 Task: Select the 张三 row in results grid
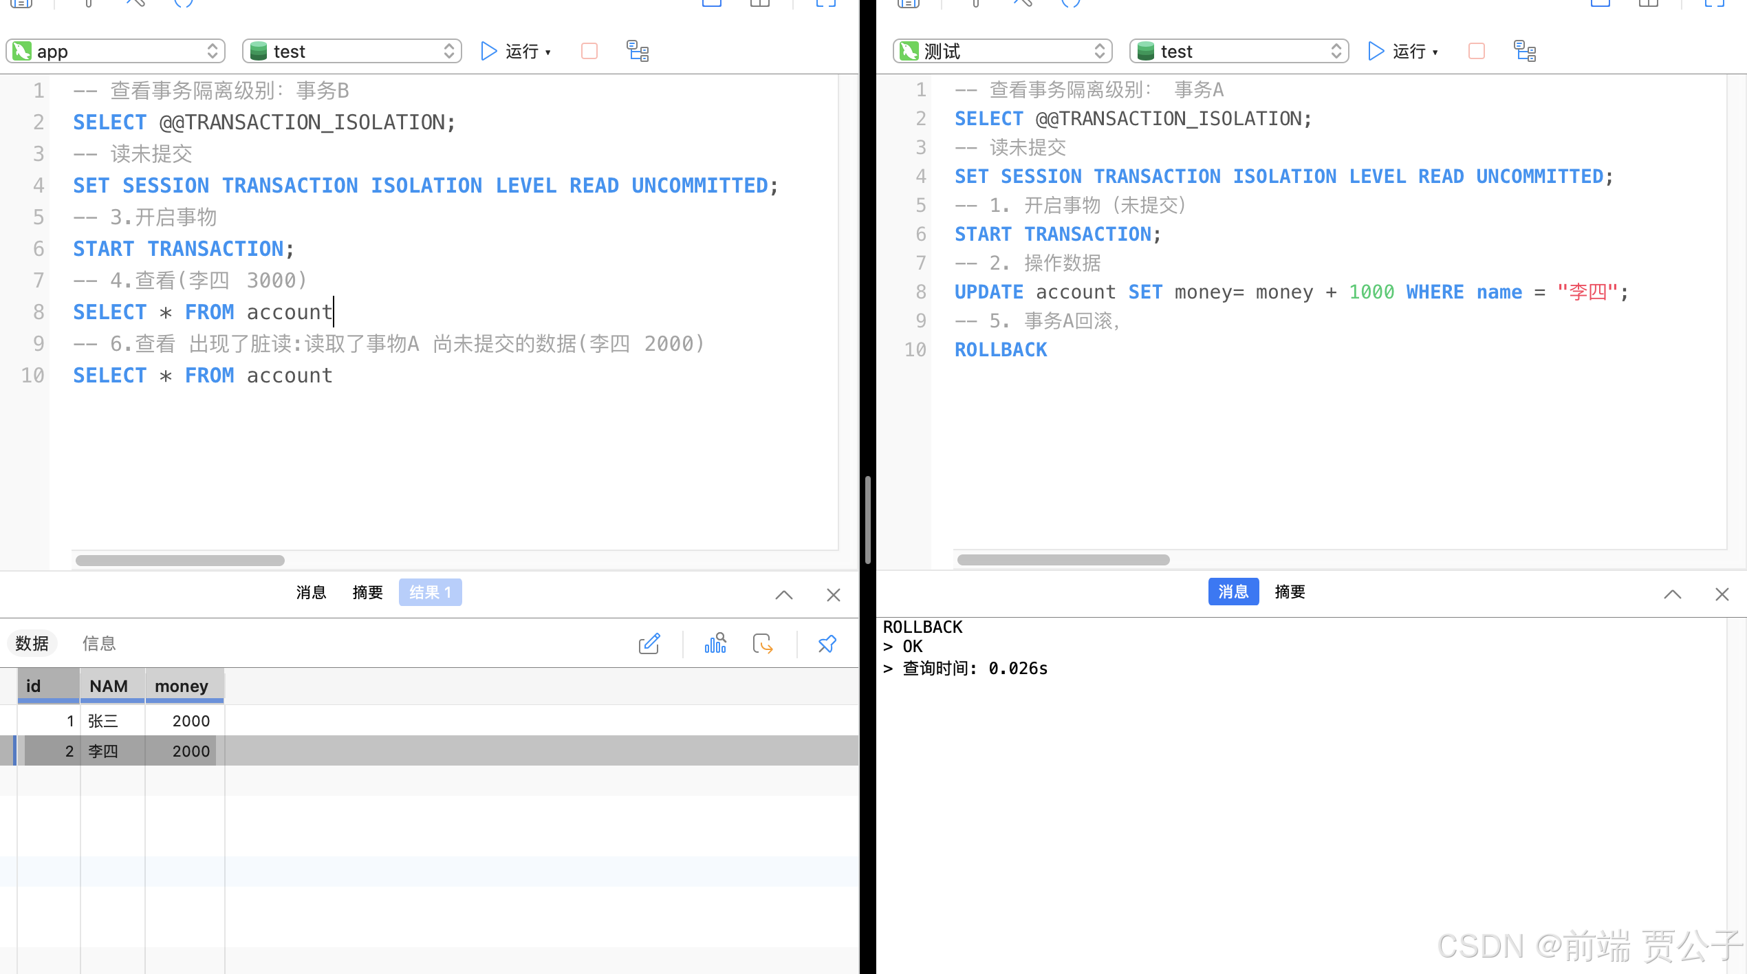pos(103,721)
